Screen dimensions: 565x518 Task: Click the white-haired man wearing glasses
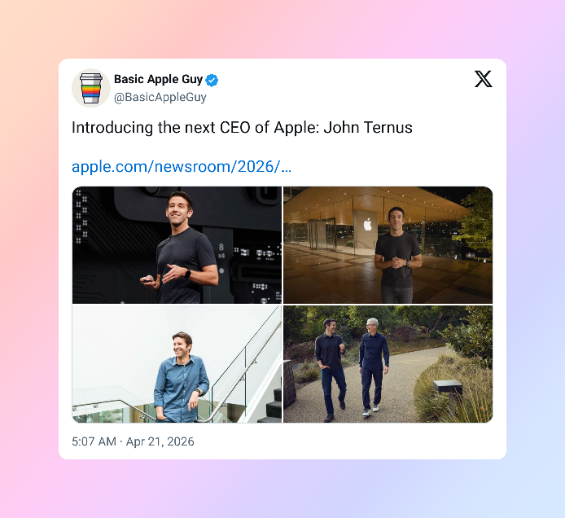(374, 367)
